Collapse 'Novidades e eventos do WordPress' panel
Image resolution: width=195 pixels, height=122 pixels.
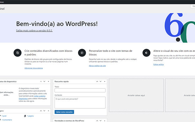click(105, 121)
